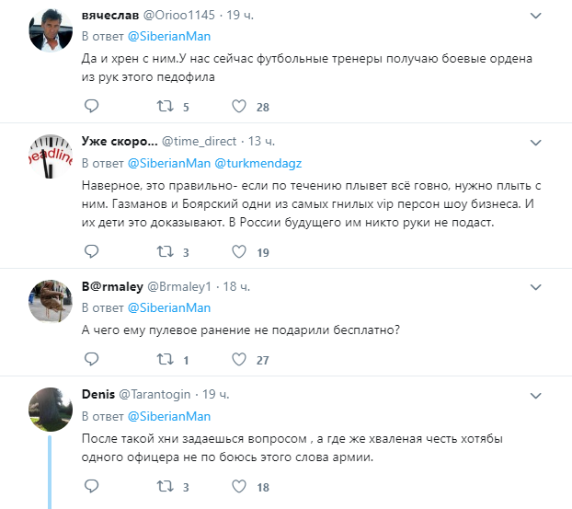View B@rmaley's avatar image
The height and width of the screenshot is (509, 572).
(51, 303)
